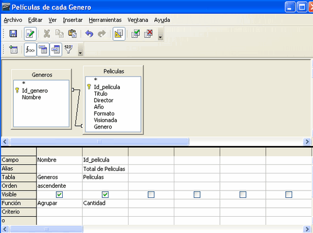Select Director field in Peliculas table
This screenshot has height=233, width=313.
[x=103, y=100]
